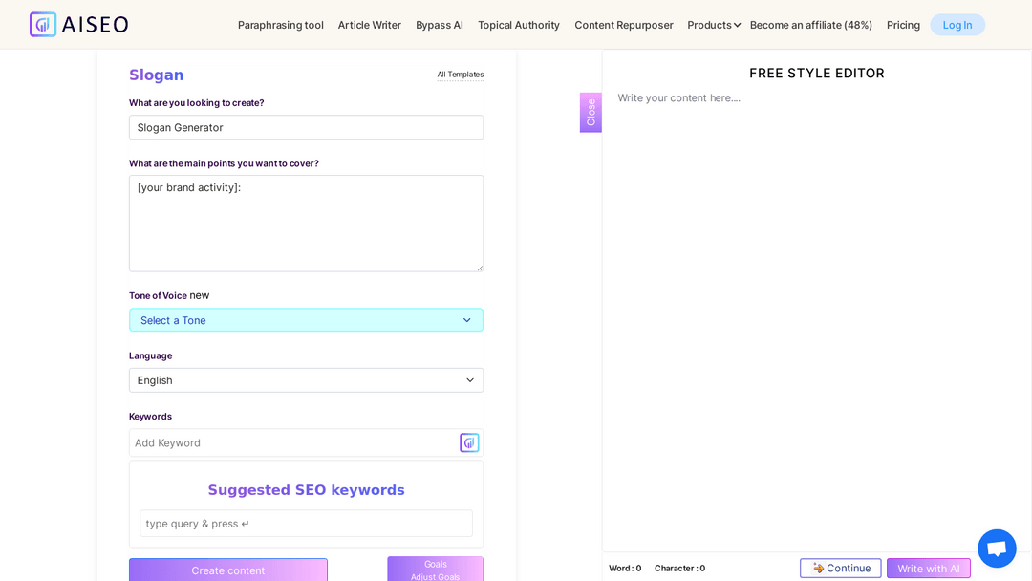Screen dimensions: 1032x581
Task: Click the Content Repurposer link
Action: coord(623,25)
